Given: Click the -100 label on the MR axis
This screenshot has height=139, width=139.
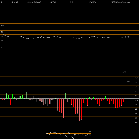Looking at the screenshot, I should (136, 123).
